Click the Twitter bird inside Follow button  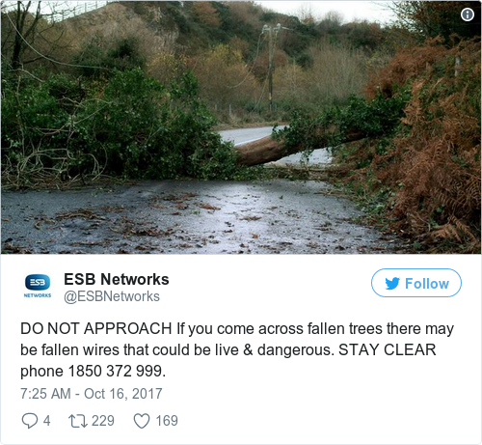click(x=392, y=284)
